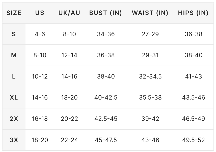Viewport: 216px width, 152px height.
Task: Click the 2X size row label
Action: point(14,119)
